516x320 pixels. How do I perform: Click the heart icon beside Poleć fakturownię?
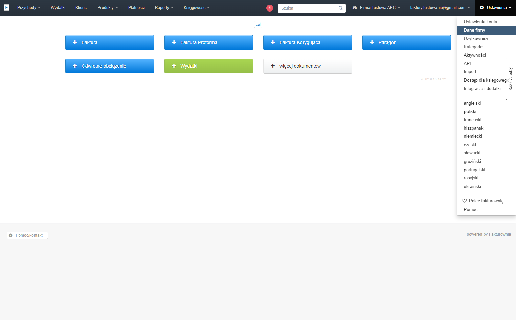465,201
